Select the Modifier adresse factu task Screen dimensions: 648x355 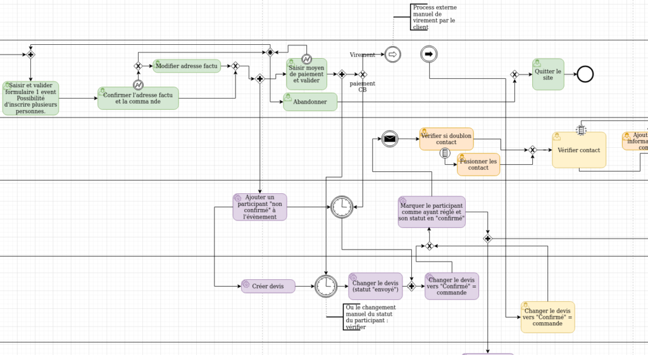(187, 66)
